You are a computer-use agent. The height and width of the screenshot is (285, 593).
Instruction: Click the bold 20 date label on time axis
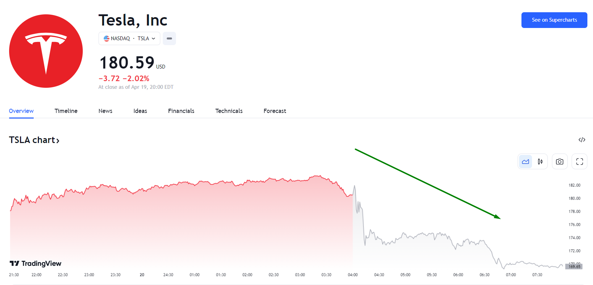coord(142,275)
